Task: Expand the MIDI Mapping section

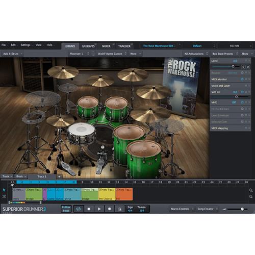Action: (x=249, y=128)
